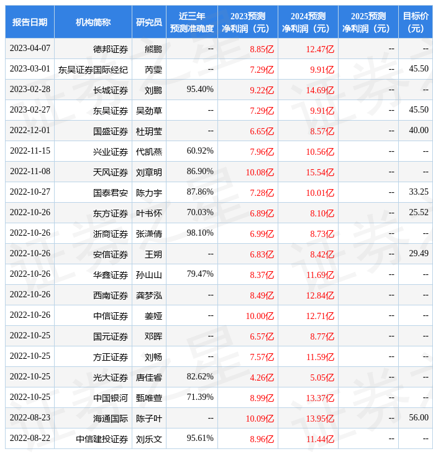Click the 研究员 column header

[149, 22]
